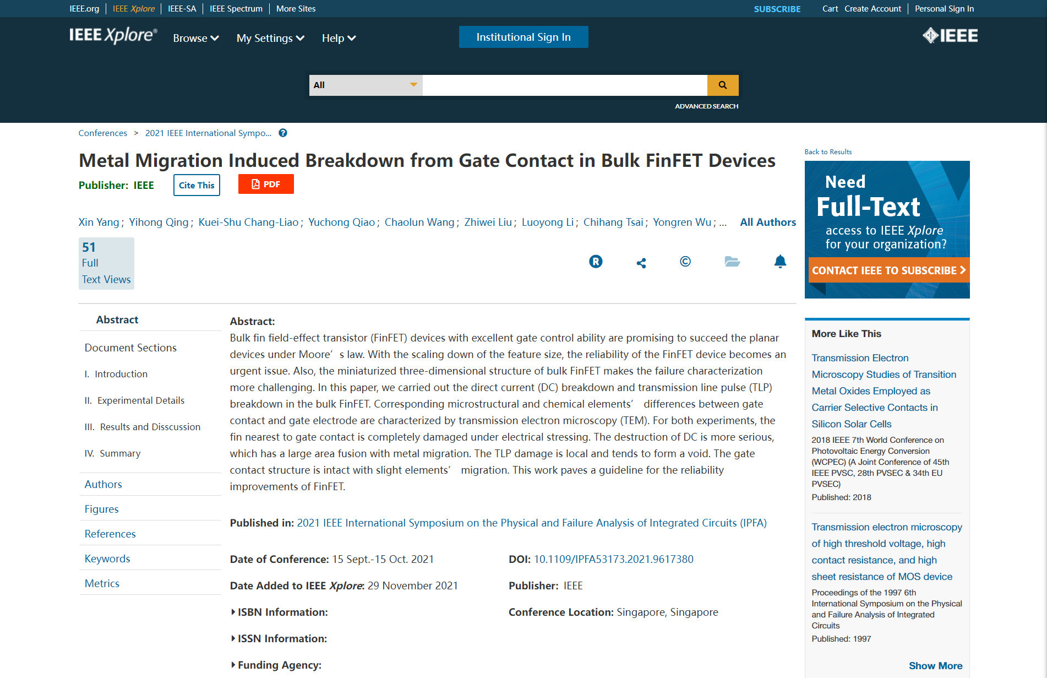
Task: Click in the search text field
Action: coord(565,85)
